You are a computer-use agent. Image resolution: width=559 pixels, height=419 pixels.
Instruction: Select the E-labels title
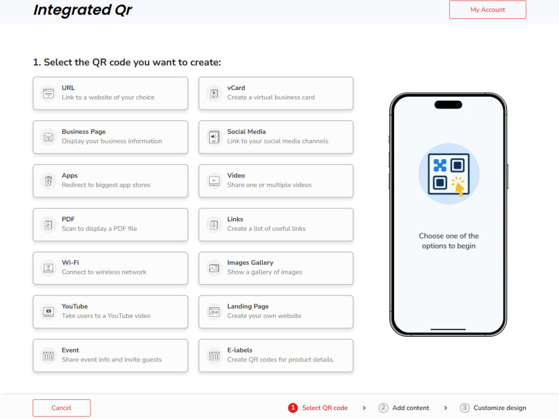(x=240, y=350)
